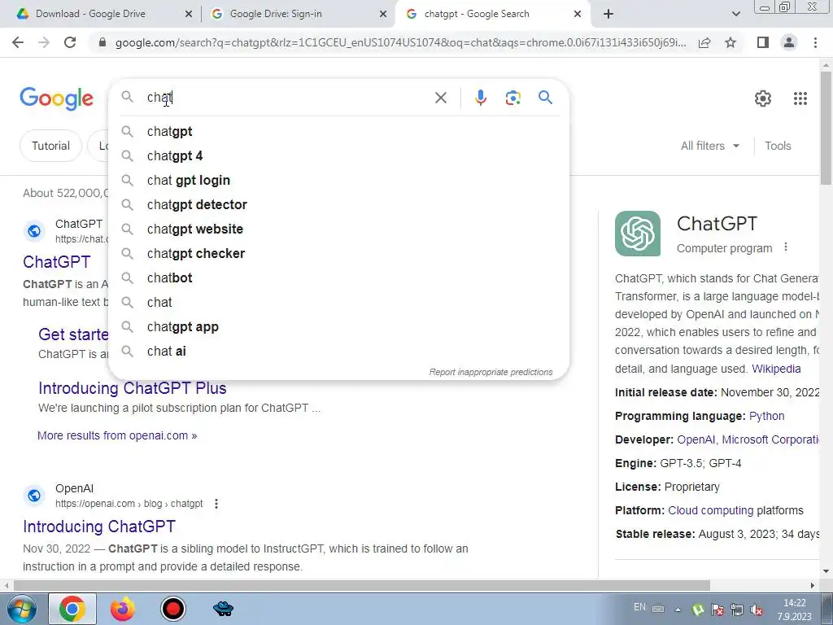Screen dimensions: 833x625
Task: Close the Download - Google Drive tab
Action: [189, 15]
